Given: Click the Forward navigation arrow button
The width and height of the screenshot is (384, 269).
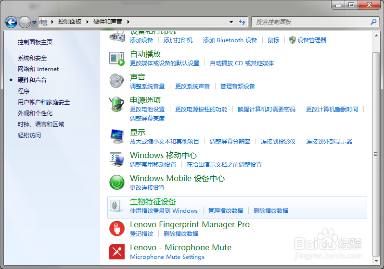Looking at the screenshot, I should (x=25, y=22).
